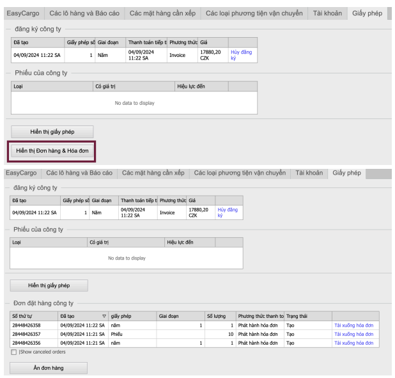Download invoice for order 28448426356
Viewport: 395px width, 378px height.
click(353, 343)
